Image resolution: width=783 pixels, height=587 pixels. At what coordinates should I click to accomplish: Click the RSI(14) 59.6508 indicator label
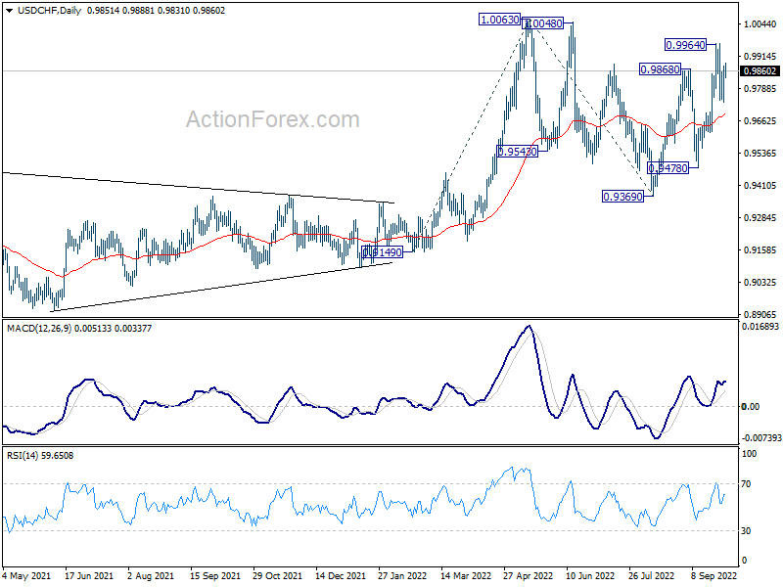pyautogui.click(x=40, y=456)
